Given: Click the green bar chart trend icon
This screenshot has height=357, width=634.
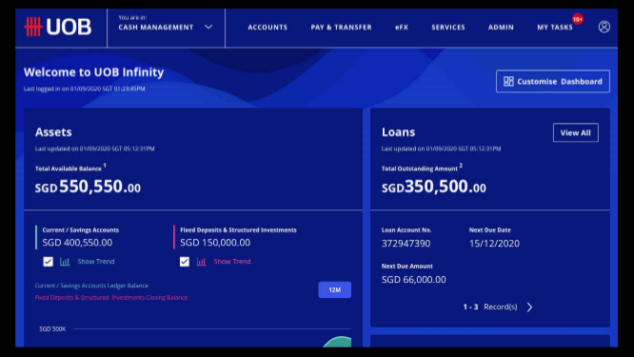Looking at the screenshot, I should click(x=65, y=262).
